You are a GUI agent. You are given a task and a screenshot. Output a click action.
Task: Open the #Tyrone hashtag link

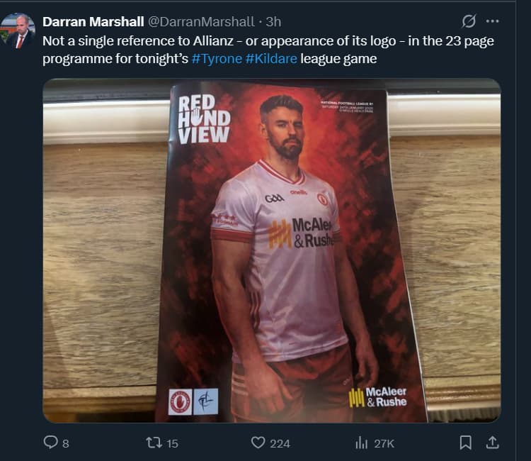point(217,59)
